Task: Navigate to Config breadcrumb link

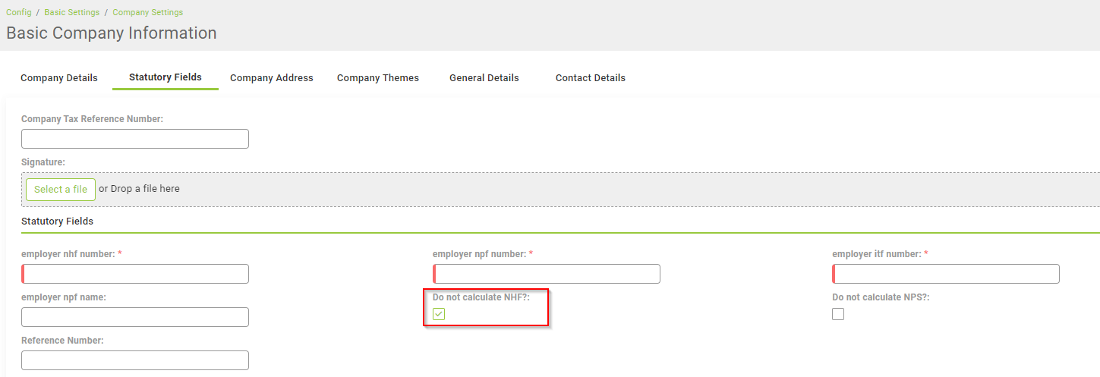Action: pyautogui.click(x=19, y=12)
